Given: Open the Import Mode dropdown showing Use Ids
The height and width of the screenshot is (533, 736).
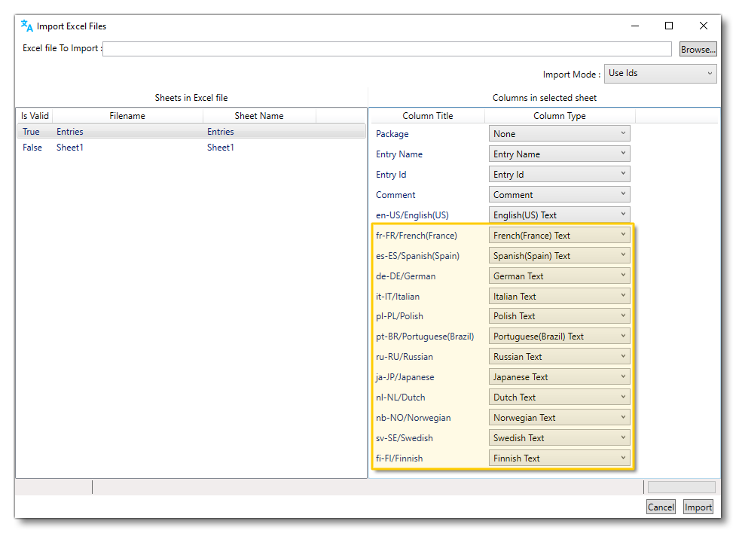Looking at the screenshot, I should click(x=660, y=73).
